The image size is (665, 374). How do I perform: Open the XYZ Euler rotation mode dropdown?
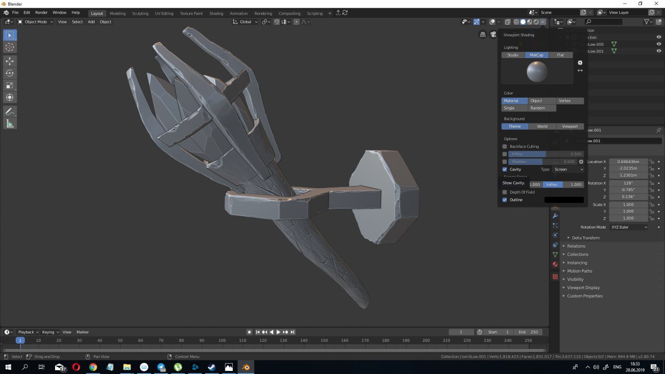point(629,227)
